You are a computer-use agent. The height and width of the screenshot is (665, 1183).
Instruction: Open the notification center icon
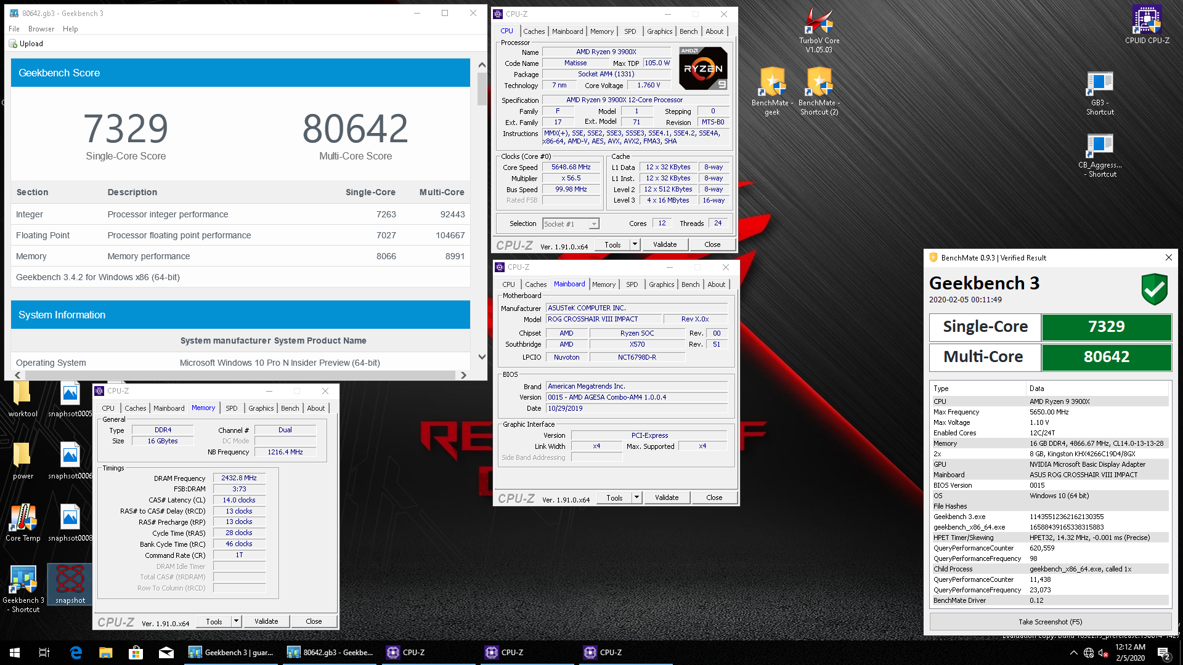(x=1163, y=653)
